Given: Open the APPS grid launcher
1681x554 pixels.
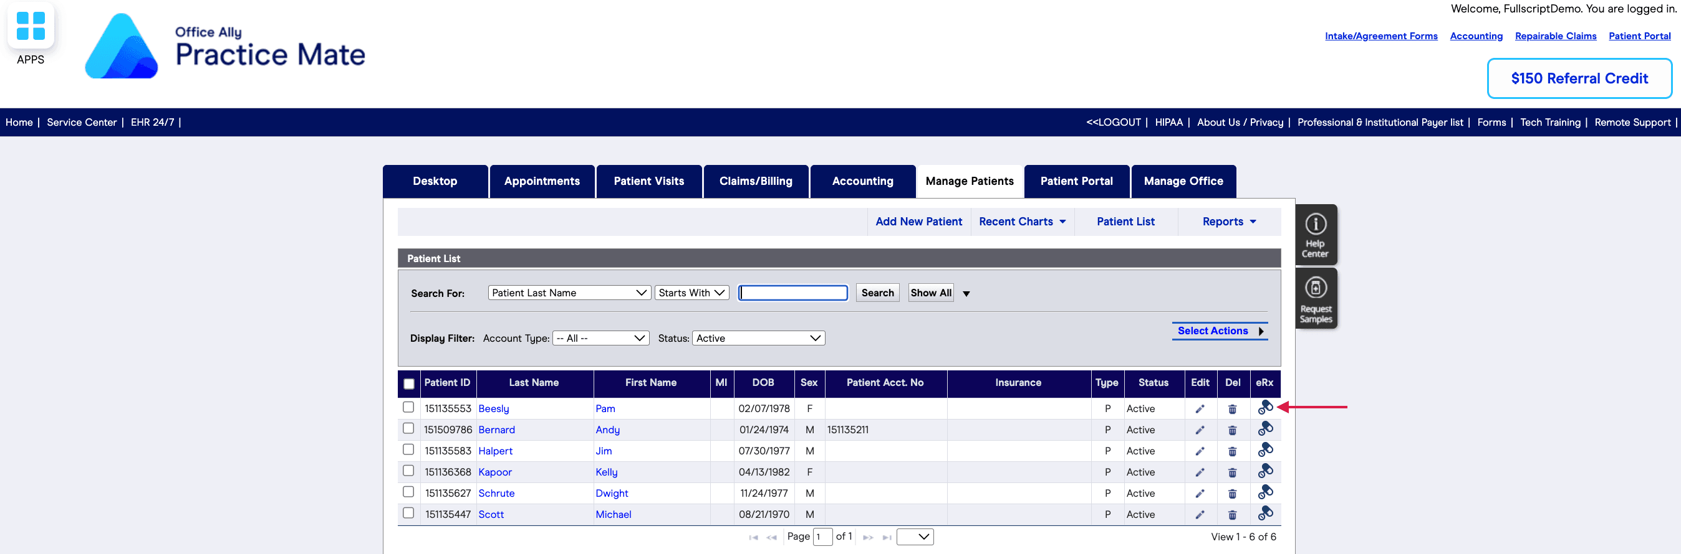Looking at the screenshot, I should click(x=31, y=26).
